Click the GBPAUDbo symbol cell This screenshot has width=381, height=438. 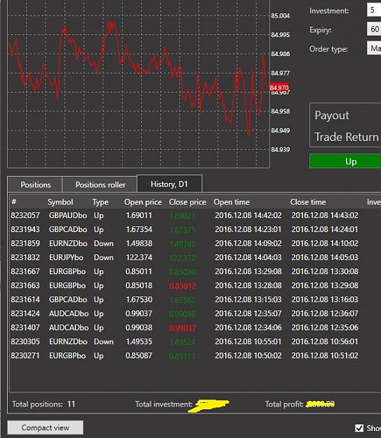pyautogui.click(x=68, y=215)
